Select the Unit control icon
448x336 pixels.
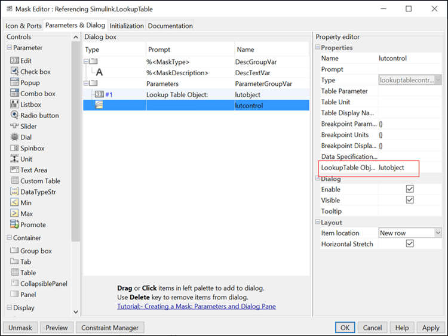click(14, 159)
